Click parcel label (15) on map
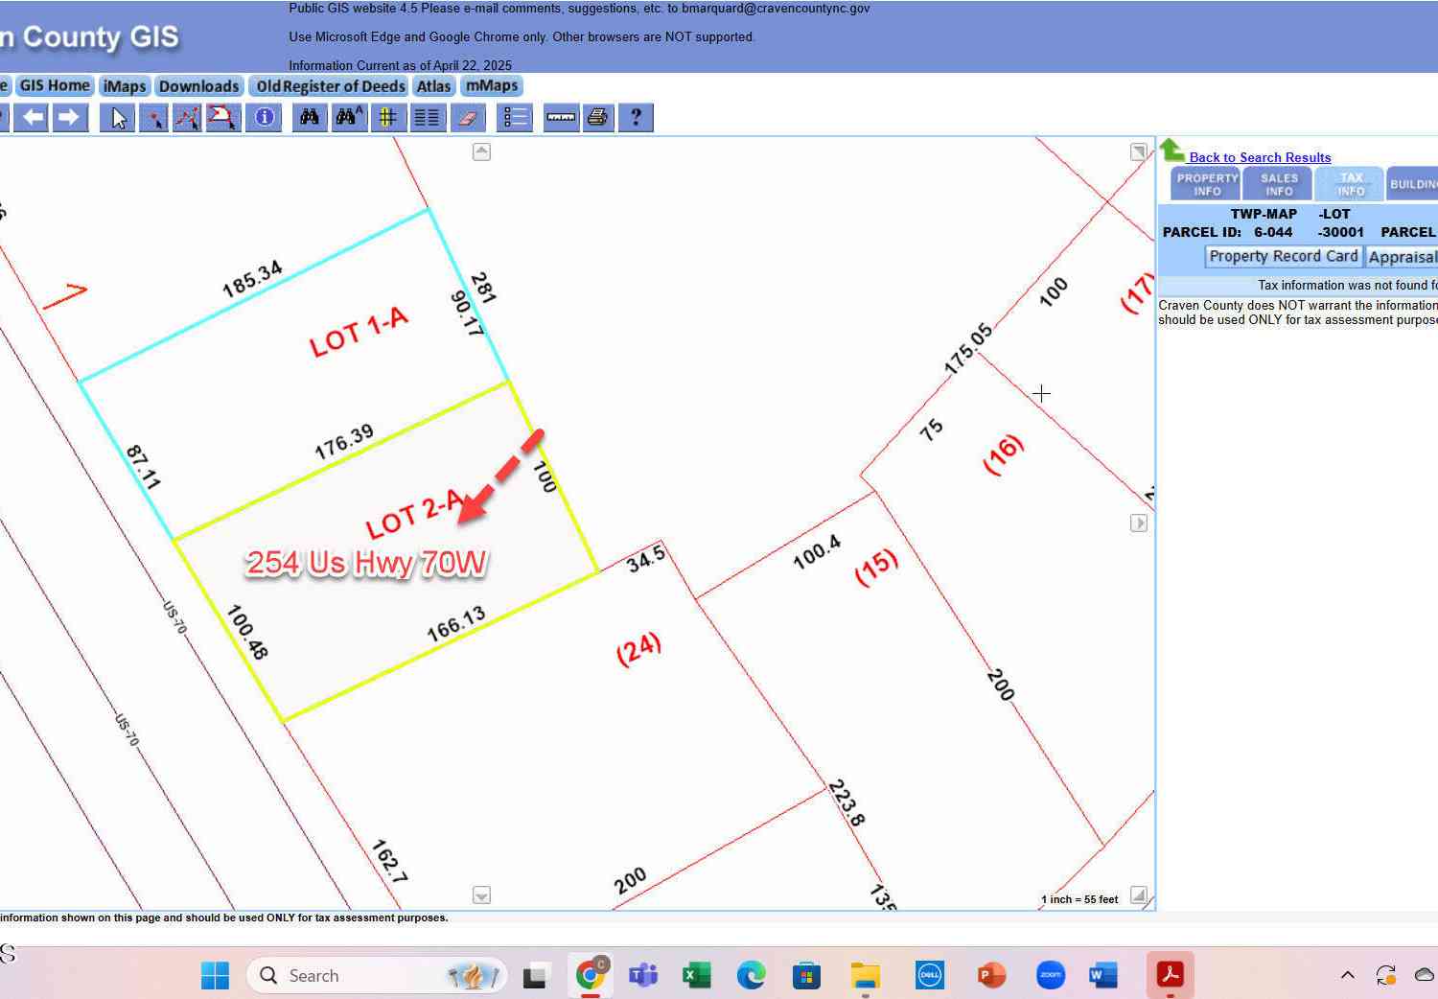The image size is (1438, 999). click(x=876, y=567)
